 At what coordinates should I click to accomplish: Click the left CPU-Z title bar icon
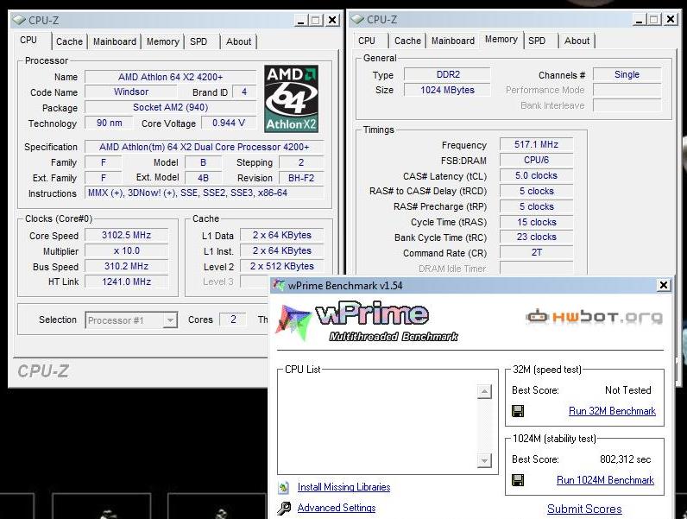(19, 20)
